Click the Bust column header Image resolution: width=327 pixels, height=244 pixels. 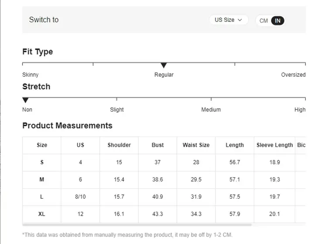click(158, 145)
